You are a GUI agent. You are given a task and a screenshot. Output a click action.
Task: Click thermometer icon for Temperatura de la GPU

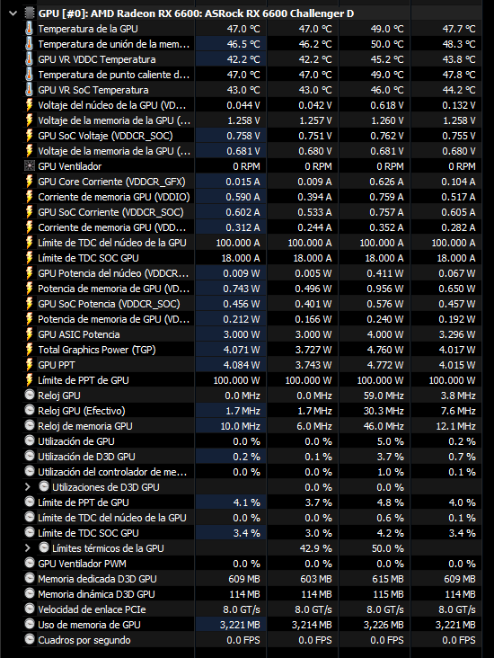(x=29, y=29)
